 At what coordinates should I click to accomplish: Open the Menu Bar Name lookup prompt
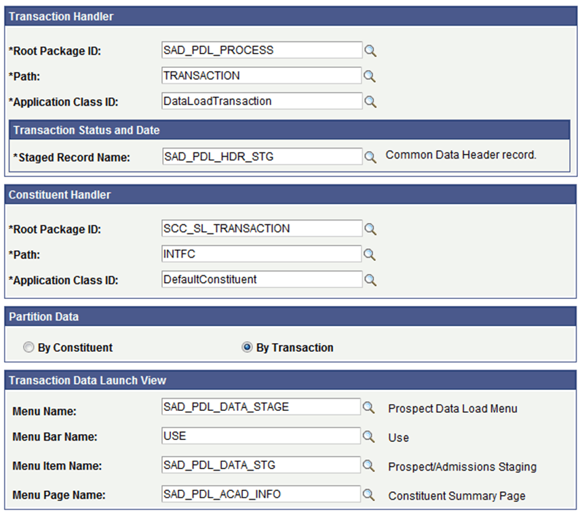tap(368, 437)
